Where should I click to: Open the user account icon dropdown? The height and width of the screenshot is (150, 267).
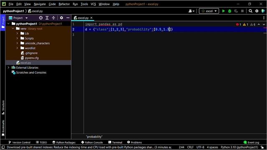coord(191,11)
